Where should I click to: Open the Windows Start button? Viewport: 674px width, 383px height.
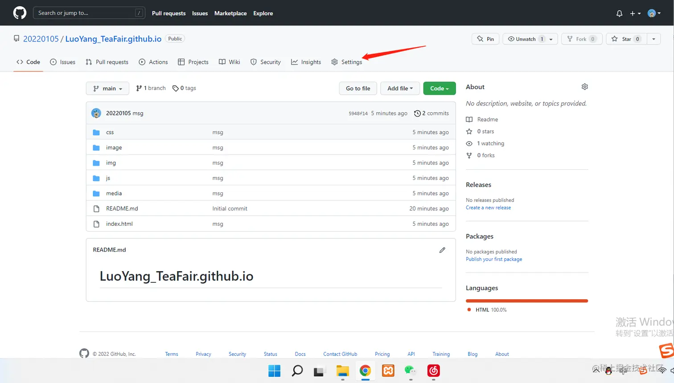pyautogui.click(x=275, y=371)
